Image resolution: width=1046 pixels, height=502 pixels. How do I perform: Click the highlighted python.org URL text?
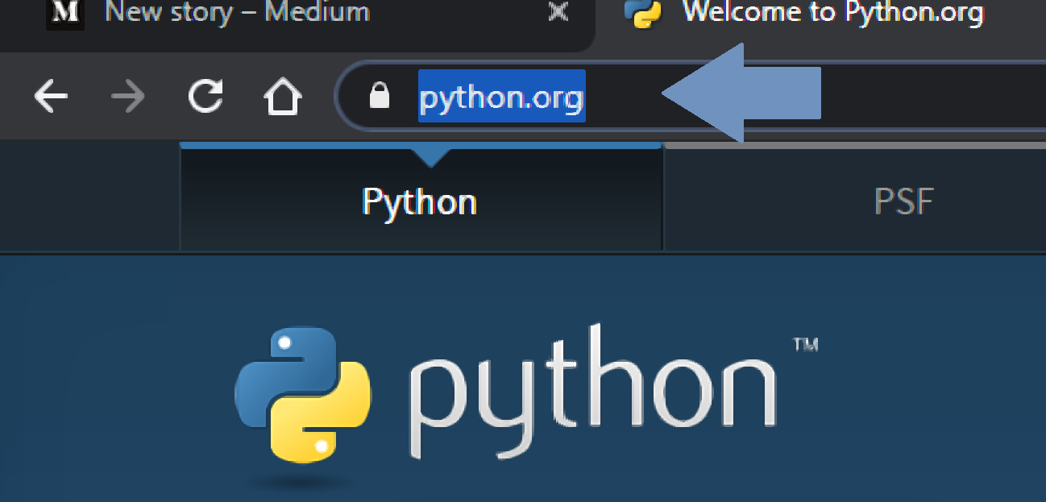501,96
